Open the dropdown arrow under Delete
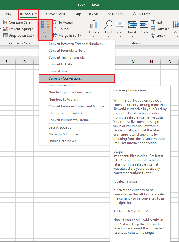Viewport: 179px width, 242px height. [144, 37]
